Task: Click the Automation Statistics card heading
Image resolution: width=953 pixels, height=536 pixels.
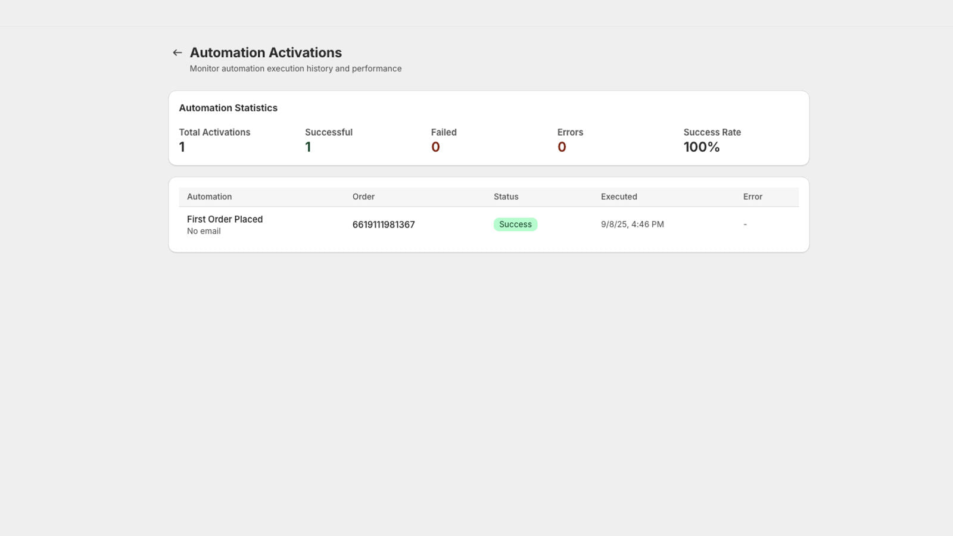Action: (x=228, y=108)
